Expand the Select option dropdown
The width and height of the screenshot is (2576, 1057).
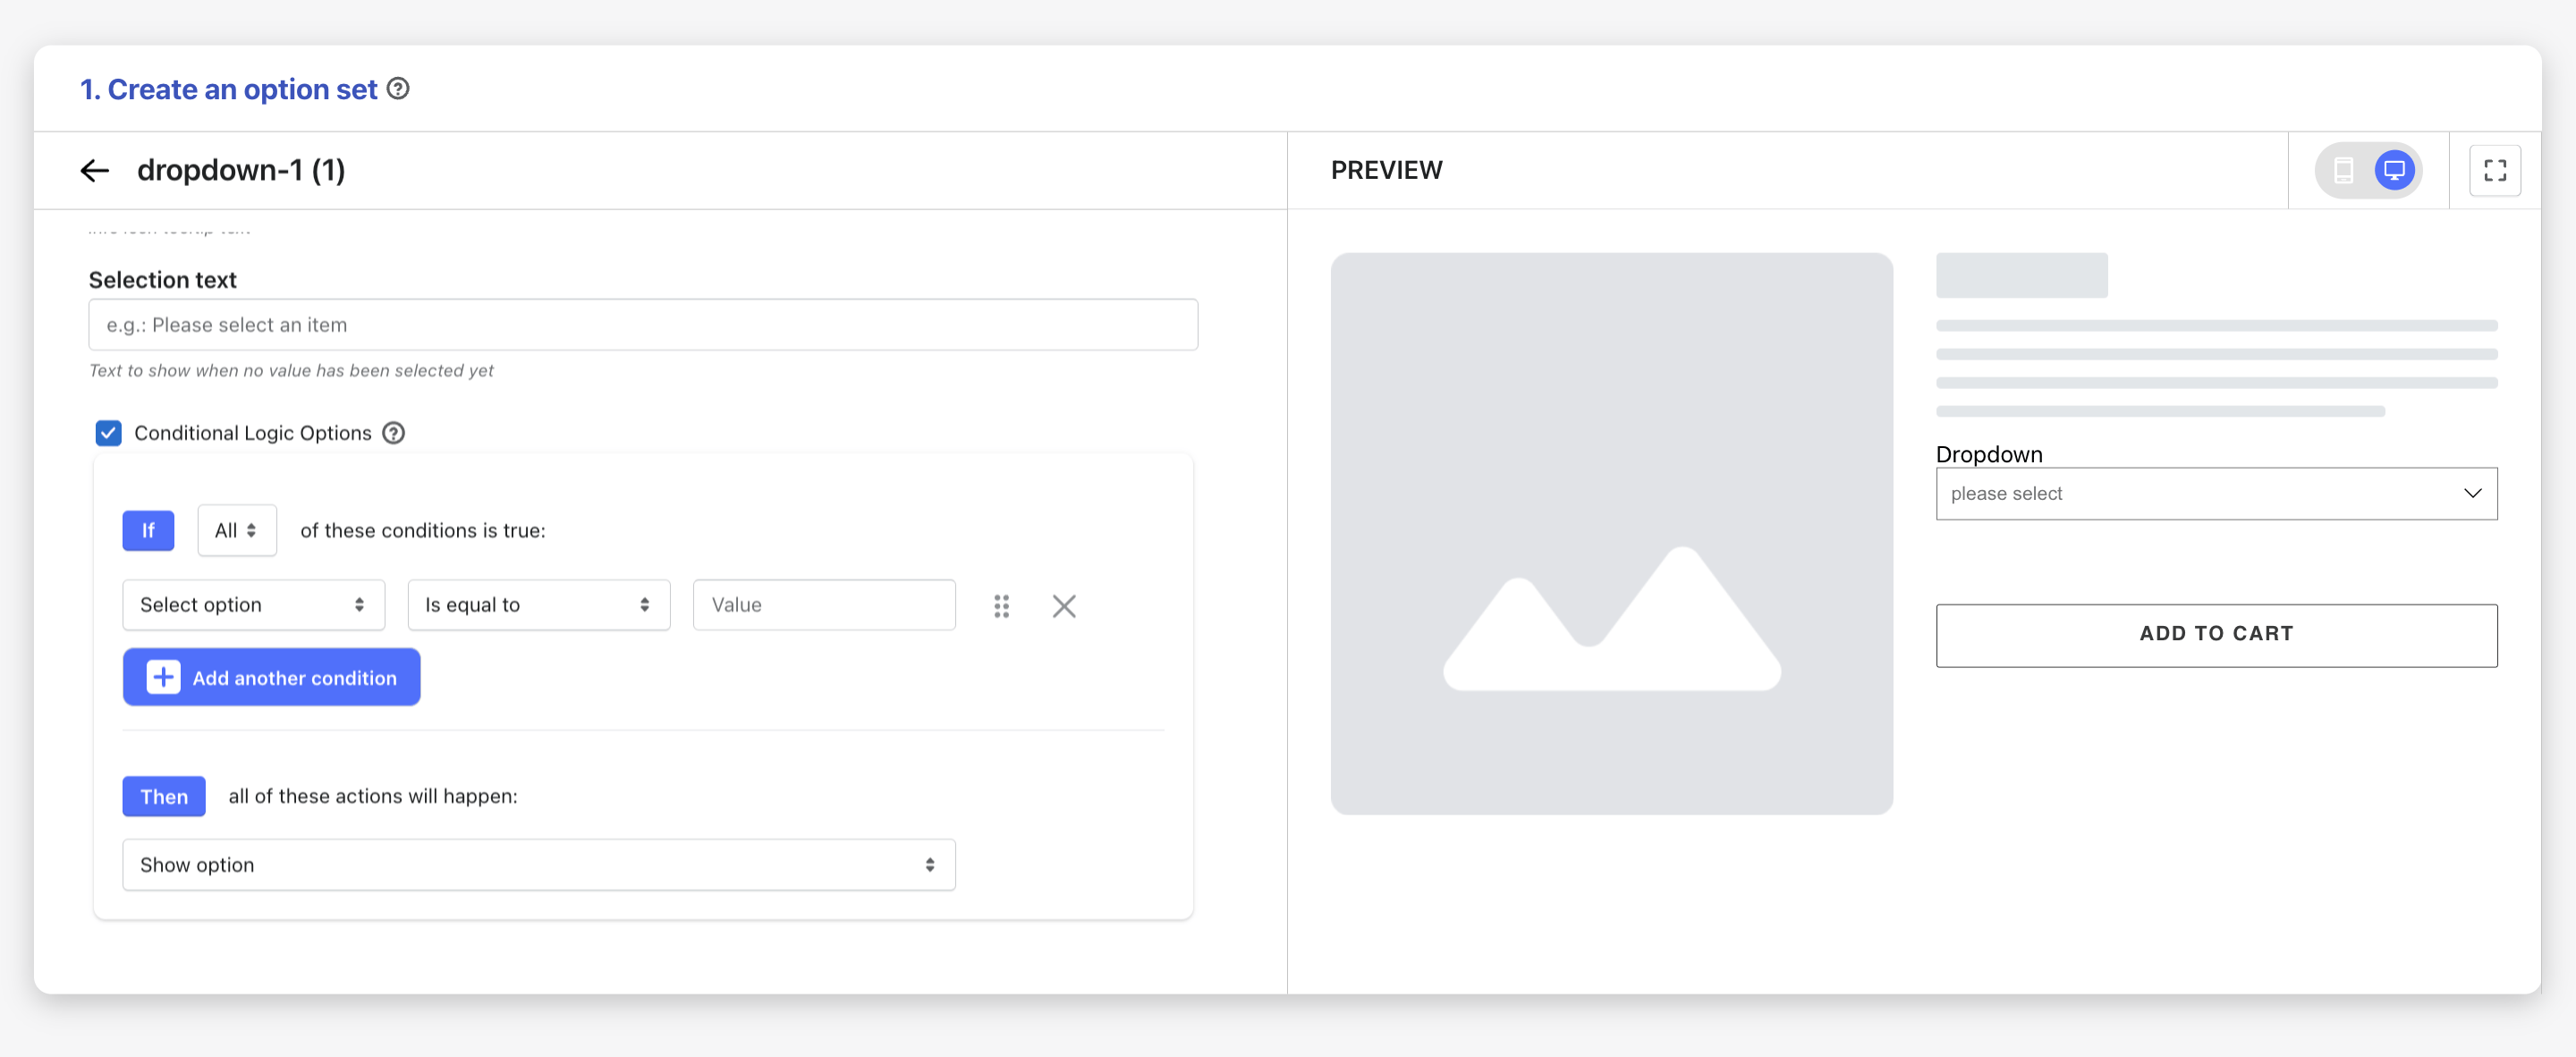coord(250,604)
